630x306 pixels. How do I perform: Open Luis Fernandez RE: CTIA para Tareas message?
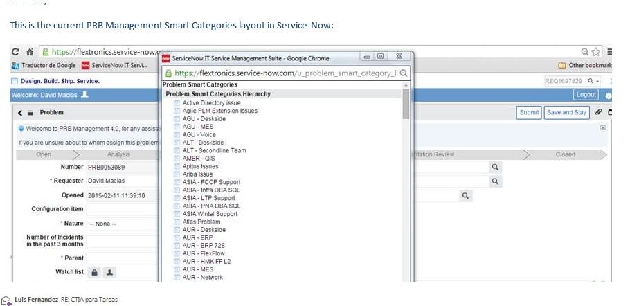click(66, 300)
